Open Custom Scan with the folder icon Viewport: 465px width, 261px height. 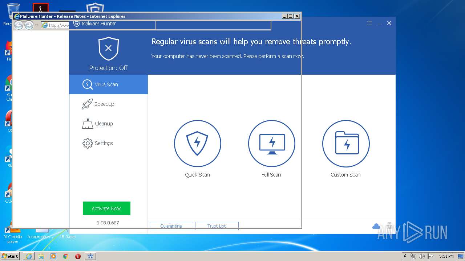pyautogui.click(x=345, y=144)
